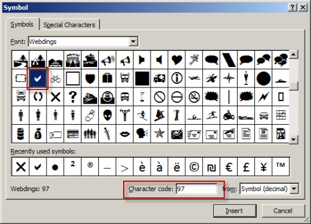
Task: Choose the prohibited circle-slash symbol
Action: pos(159,97)
